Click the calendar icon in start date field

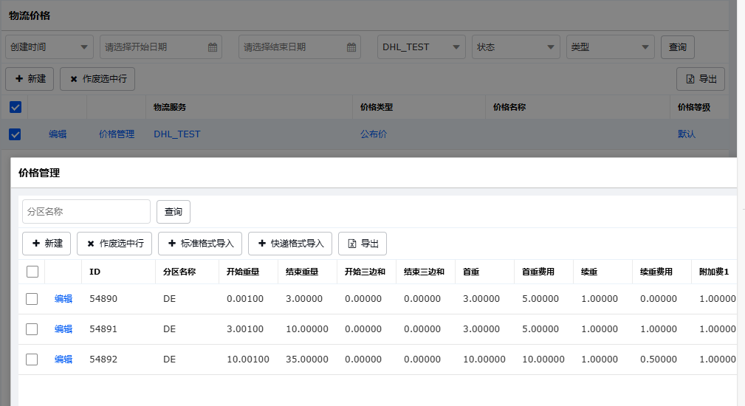click(x=213, y=47)
